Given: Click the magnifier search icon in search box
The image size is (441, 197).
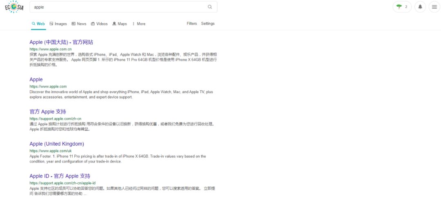Looking at the screenshot, I should click(210, 7).
